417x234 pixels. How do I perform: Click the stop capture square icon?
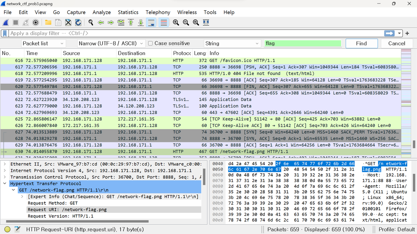(x=16, y=22)
